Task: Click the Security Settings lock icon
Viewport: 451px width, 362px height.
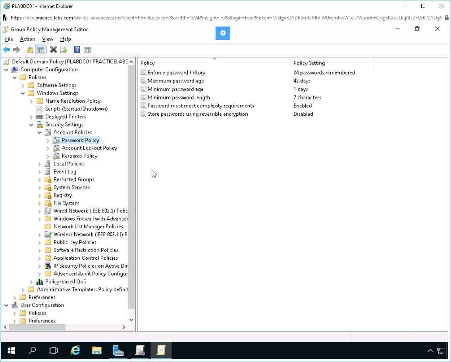Action: (x=39, y=124)
